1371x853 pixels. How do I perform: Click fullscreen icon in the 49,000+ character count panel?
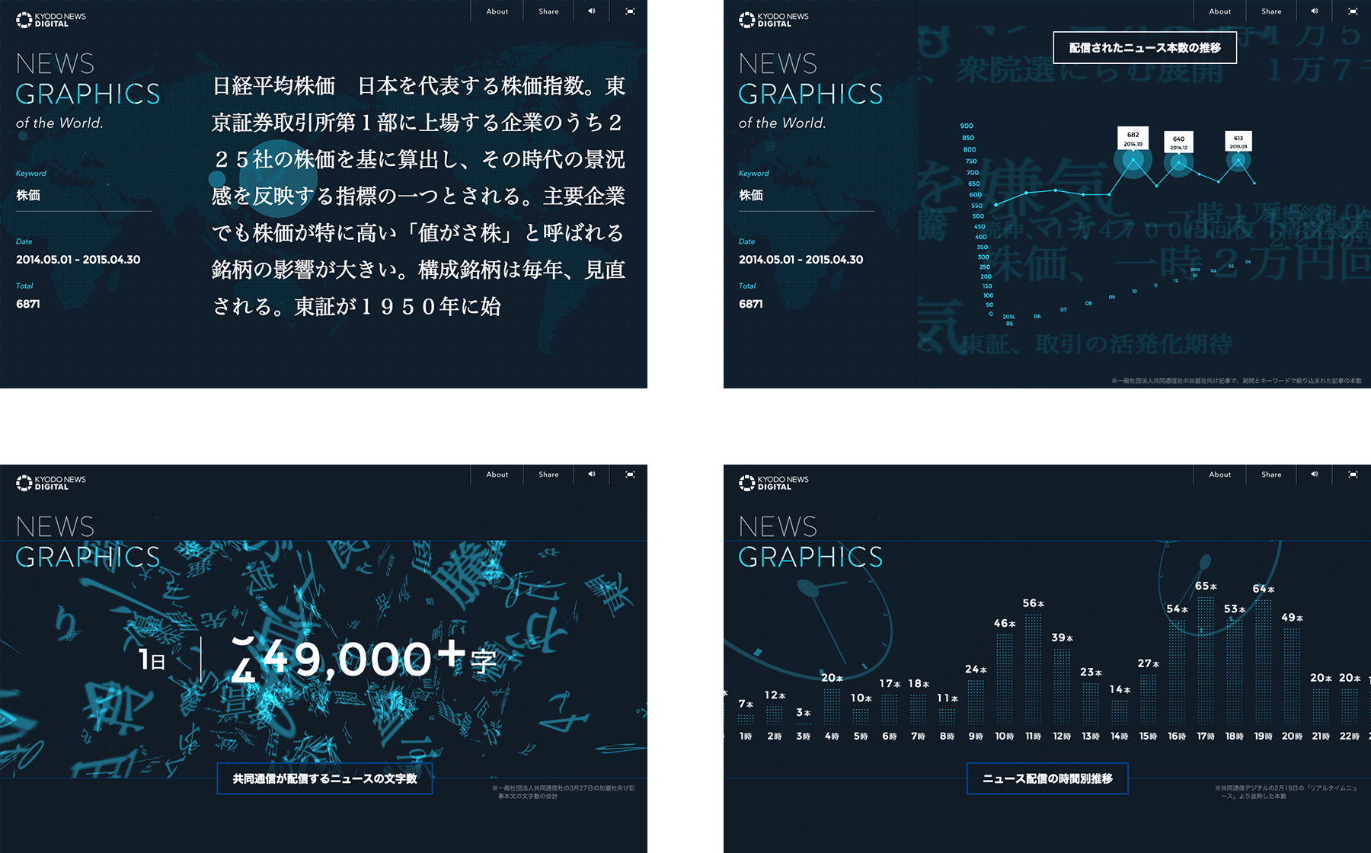630,474
